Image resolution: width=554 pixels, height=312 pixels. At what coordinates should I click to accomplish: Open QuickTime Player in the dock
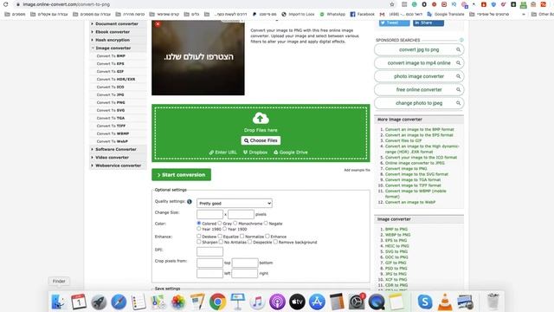coord(377,302)
